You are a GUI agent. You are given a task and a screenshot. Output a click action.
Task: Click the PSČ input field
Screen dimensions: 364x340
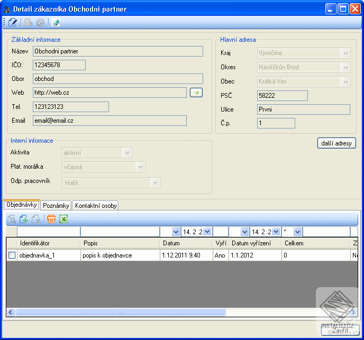(283, 96)
